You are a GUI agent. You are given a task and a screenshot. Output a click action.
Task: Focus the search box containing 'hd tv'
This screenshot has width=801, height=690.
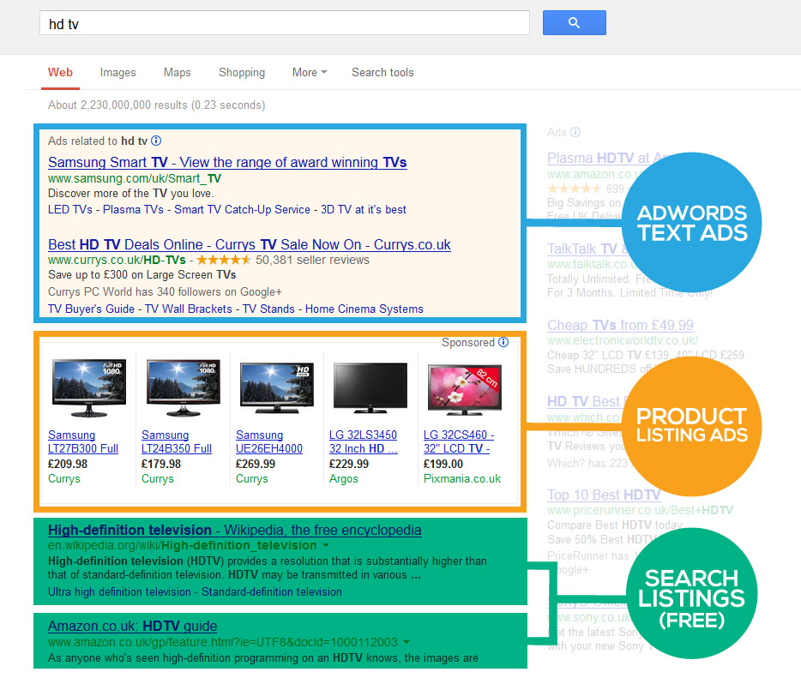284,23
